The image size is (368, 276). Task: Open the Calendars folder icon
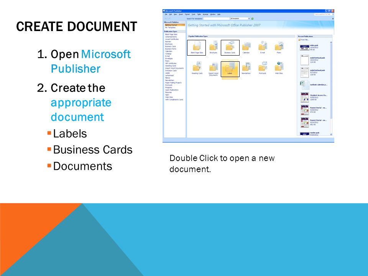click(246, 46)
